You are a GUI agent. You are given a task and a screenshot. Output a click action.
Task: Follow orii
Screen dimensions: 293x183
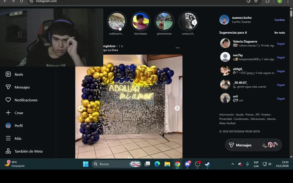tap(281, 99)
